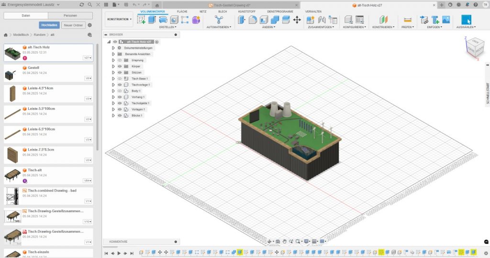
Task: Refresh the data panel
Action: 82,4
